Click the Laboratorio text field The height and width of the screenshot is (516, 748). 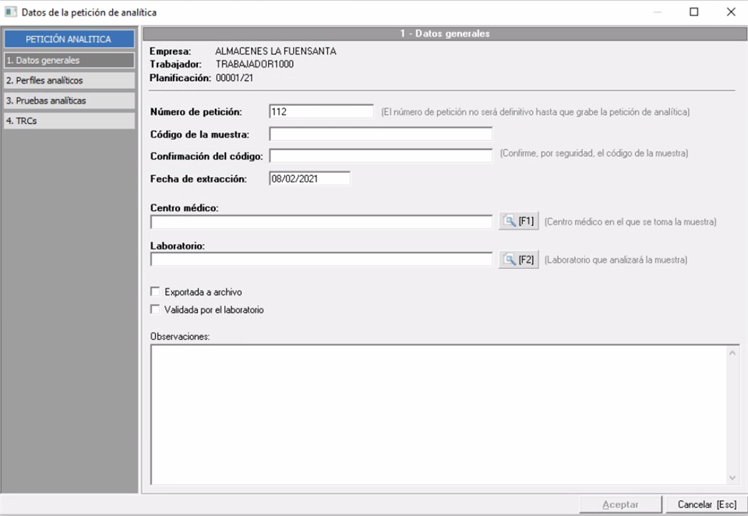click(321, 260)
